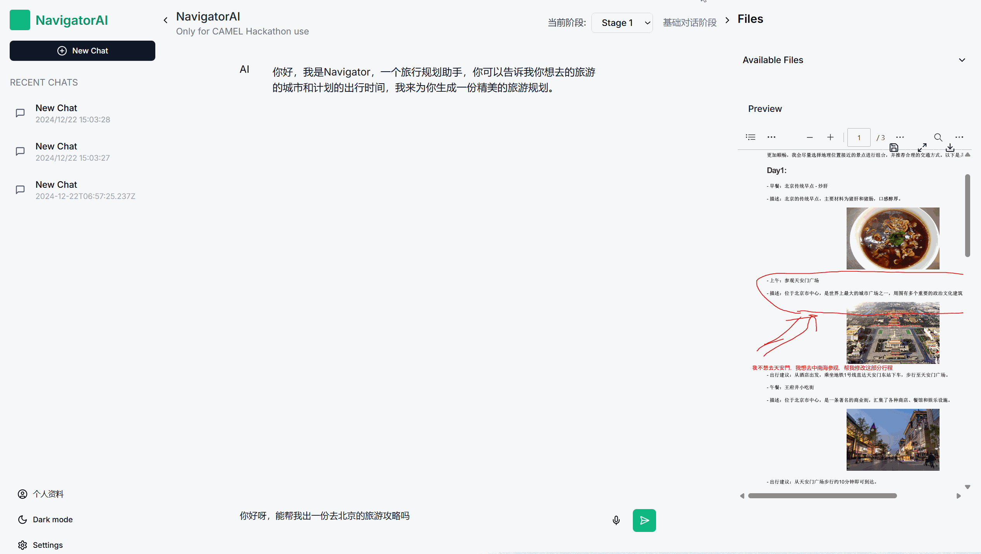Activate the microphone voice input
Viewport: 981px width, 554px height.
tap(616, 520)
